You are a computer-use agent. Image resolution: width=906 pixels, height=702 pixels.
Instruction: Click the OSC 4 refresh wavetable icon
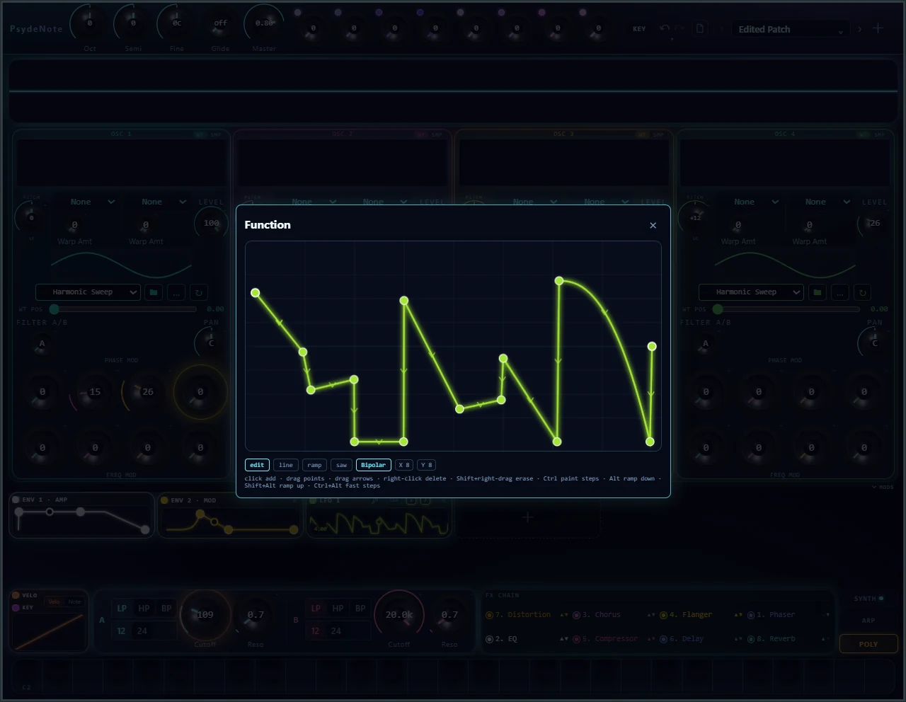point(862,292)
